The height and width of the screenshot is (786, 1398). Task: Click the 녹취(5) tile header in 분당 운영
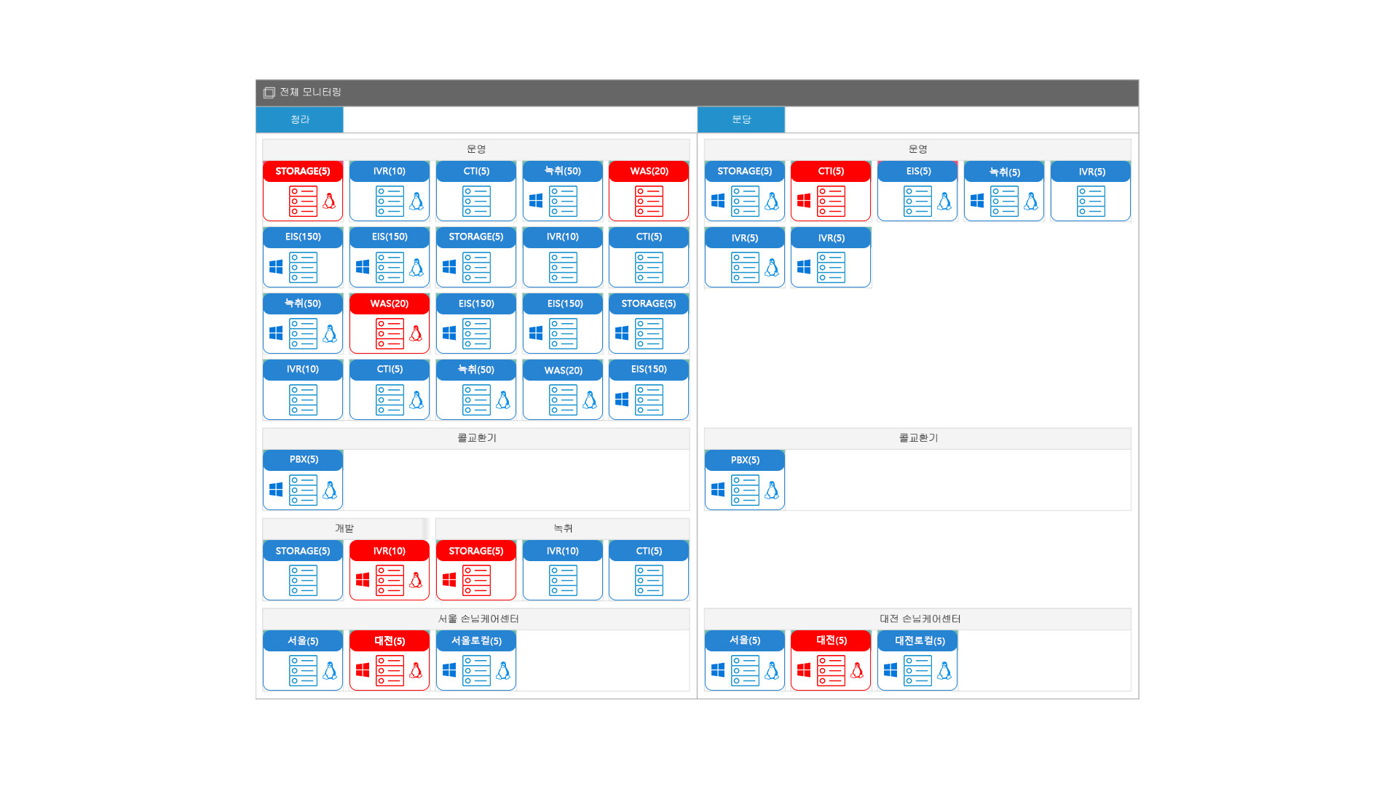[1004, 172]
